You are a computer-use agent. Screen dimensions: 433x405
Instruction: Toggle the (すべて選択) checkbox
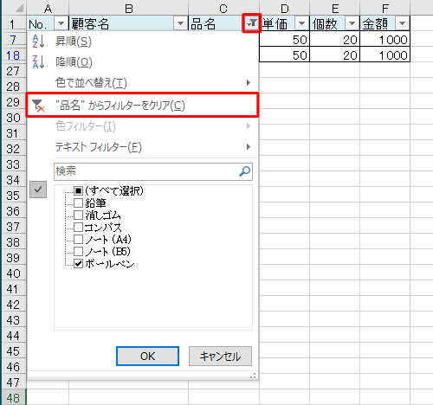(78, 190)
